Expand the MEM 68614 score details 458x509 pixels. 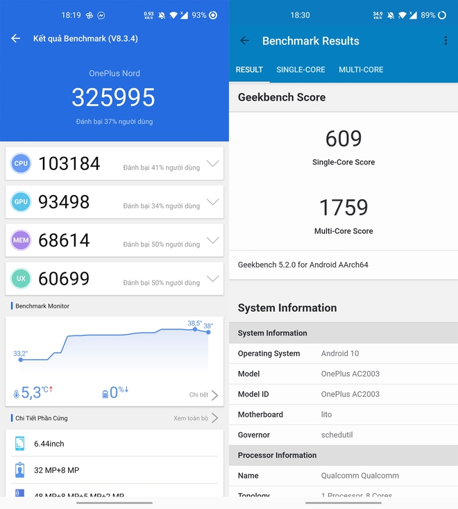213,240
